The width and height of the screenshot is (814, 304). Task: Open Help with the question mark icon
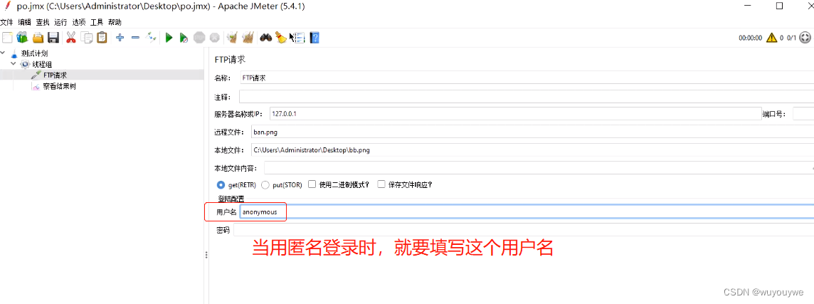point(314,38)
